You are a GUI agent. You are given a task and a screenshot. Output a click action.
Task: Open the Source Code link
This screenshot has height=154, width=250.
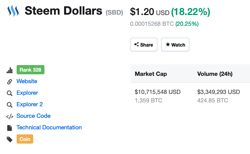click(x=33, y=116)
